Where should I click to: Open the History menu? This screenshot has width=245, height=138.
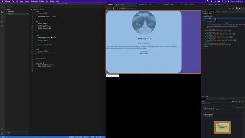tap(27, 1)
